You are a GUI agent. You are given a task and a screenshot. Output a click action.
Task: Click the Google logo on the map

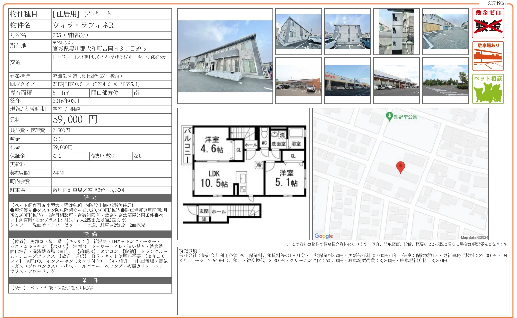click(324, 236)
